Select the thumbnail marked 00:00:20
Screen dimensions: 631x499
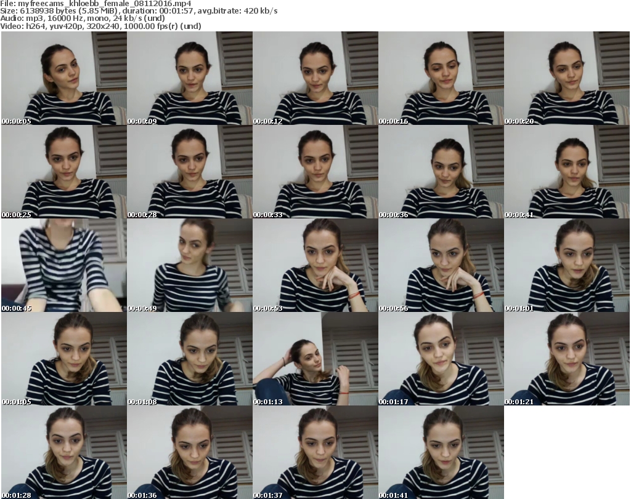(x=566, y=78)
